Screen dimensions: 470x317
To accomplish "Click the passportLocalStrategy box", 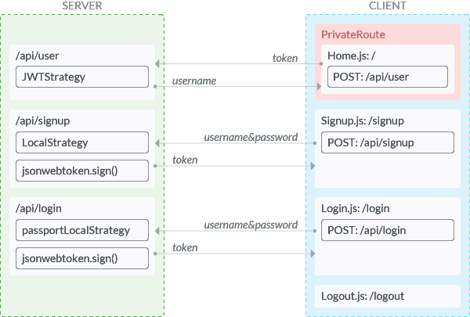I will [82, 230].
